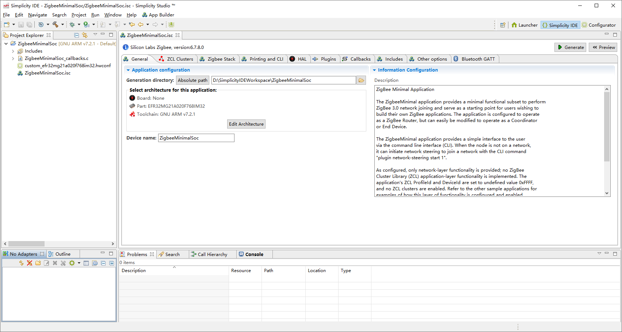Viewport: 622px width, 332px height.
Task: Click the green Flash Programmer chip icon
Action: [171, 24]
